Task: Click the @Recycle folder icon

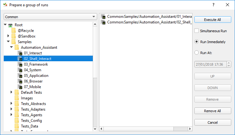Action: click(x=13, y=31)
